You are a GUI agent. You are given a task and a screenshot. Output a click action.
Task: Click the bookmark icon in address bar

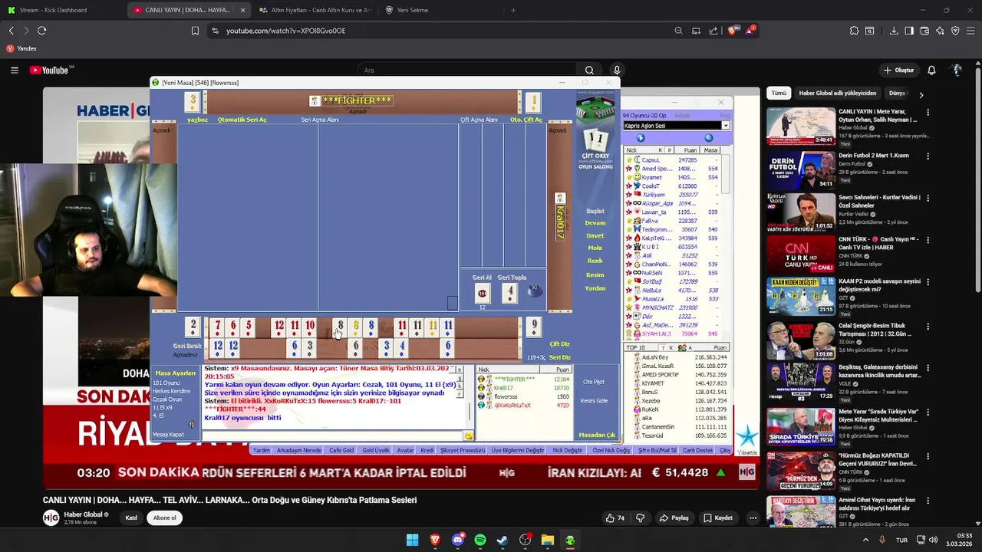tap(195, 31)
